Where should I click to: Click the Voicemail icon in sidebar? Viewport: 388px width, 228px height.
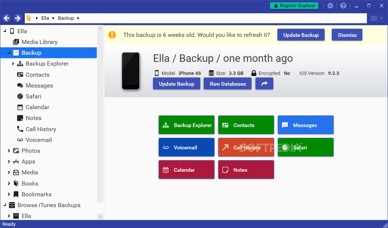20,140
